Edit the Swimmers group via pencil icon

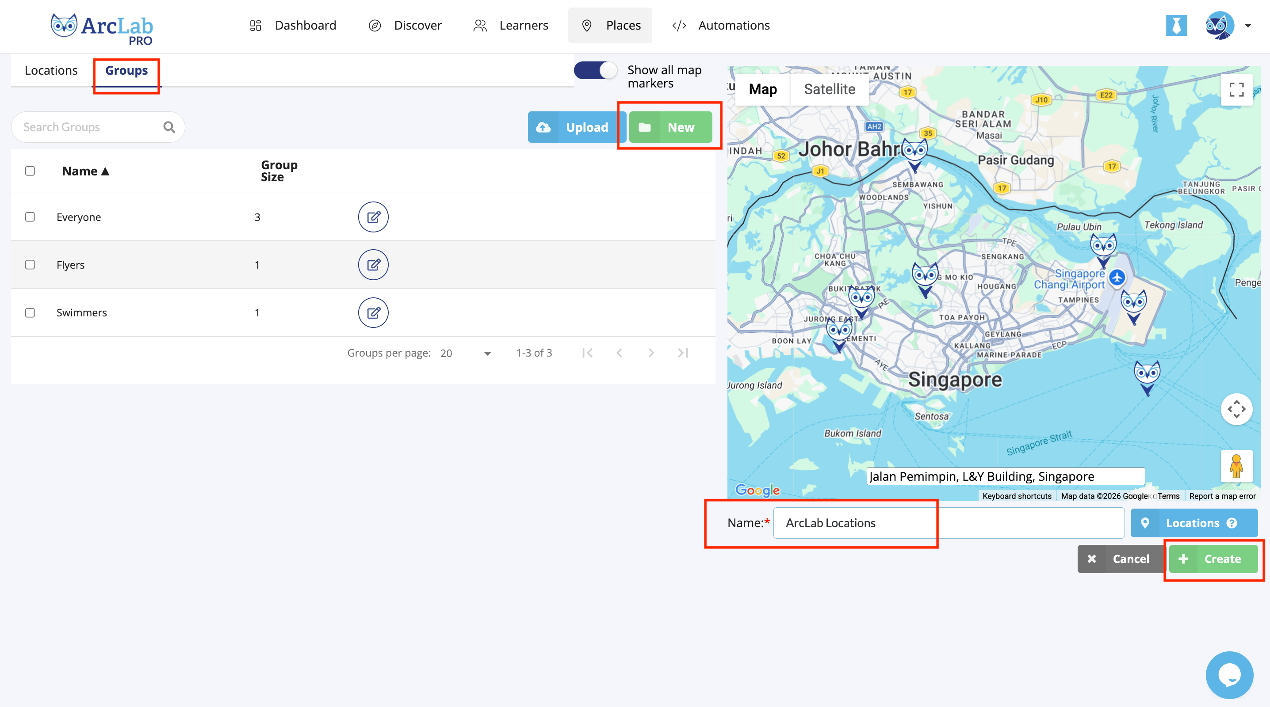click(x=373, y=312)
